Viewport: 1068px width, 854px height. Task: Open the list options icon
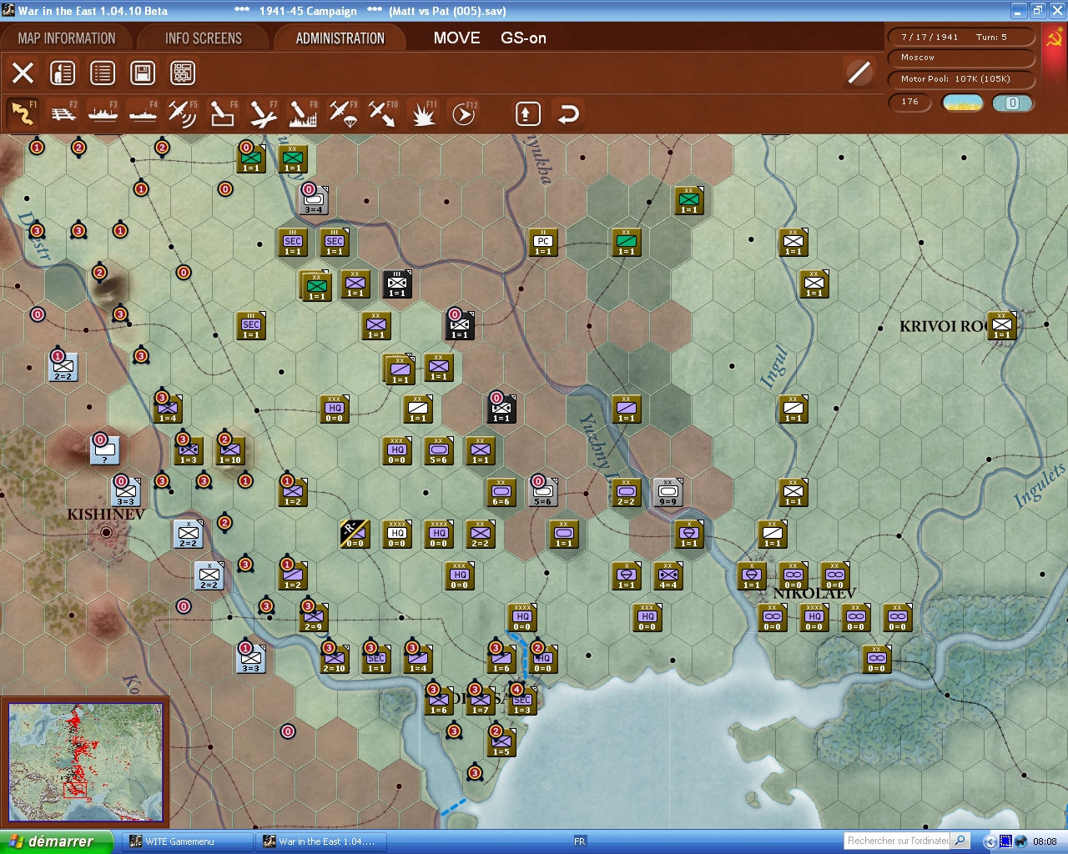tap(103, 73)
